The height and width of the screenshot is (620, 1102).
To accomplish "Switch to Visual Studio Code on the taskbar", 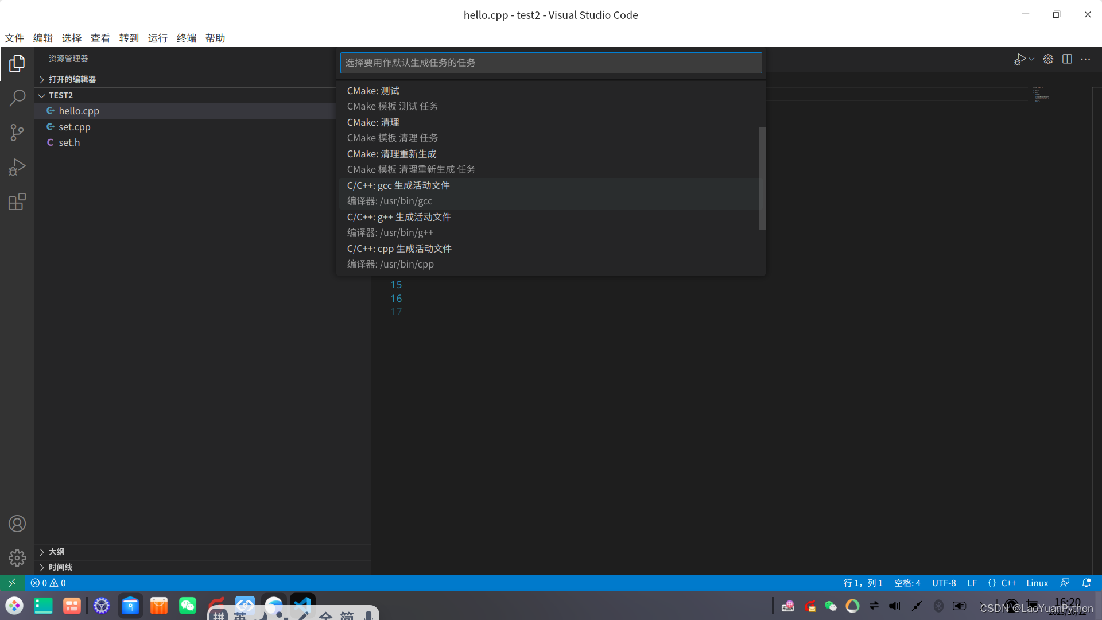I will pos(302,606).
